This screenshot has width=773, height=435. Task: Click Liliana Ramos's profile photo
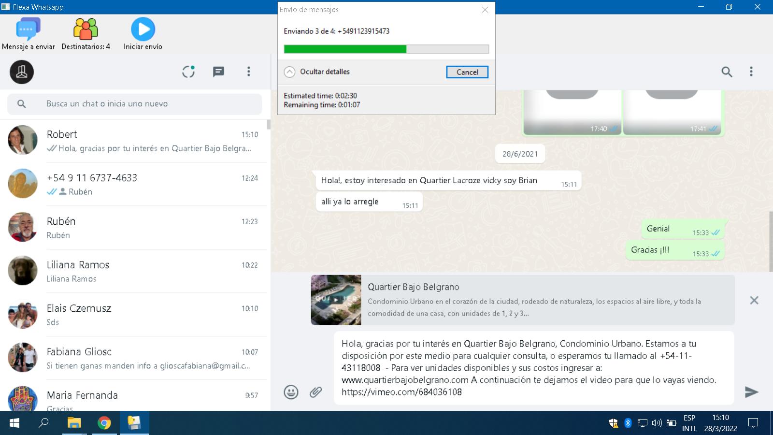(x=23, y=271)
